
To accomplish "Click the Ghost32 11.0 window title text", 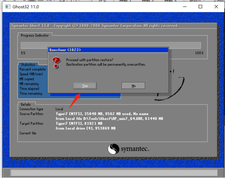I will point(26,7).
